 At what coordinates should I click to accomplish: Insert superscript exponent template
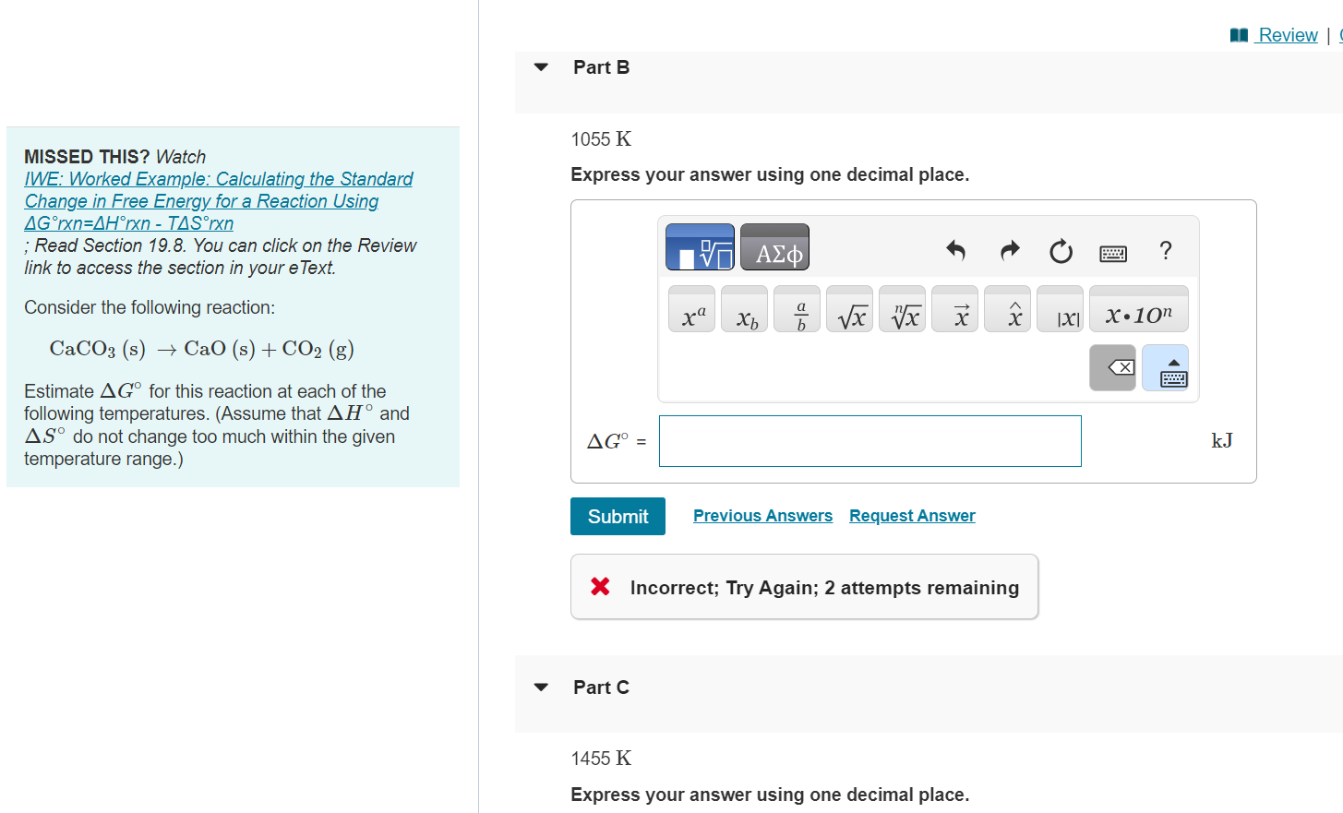pos(692,309)
